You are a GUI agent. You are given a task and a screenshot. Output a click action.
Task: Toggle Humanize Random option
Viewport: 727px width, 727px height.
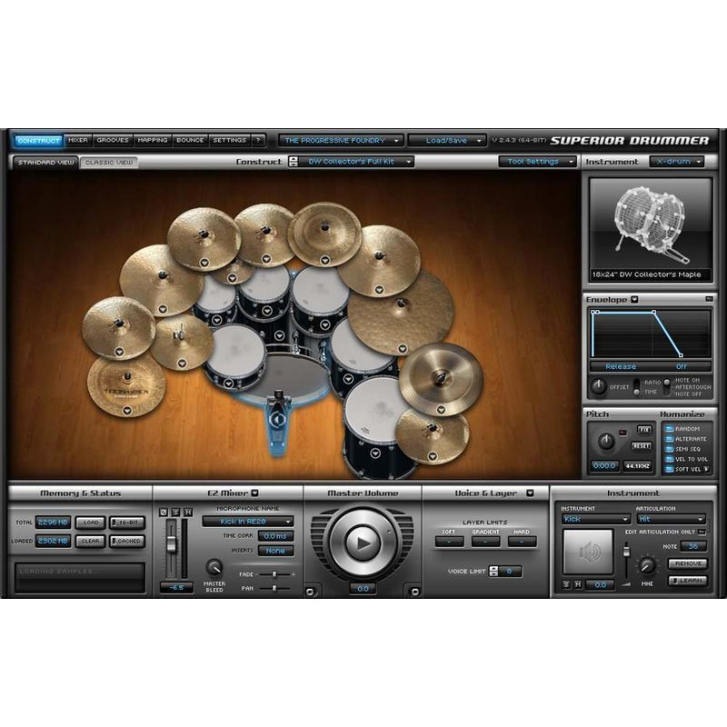coord(669,429)
